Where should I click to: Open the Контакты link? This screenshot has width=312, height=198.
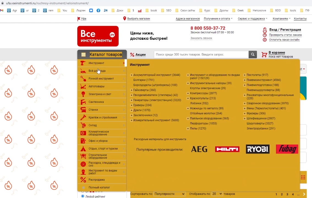point(300,19)
